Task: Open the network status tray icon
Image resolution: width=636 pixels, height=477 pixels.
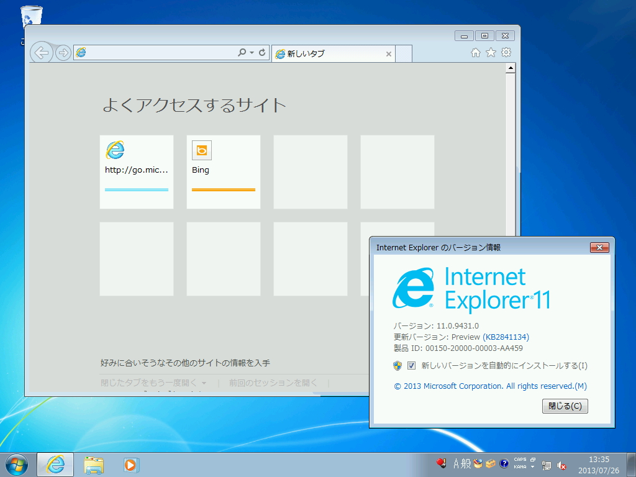Action: (x=546, y=465)
